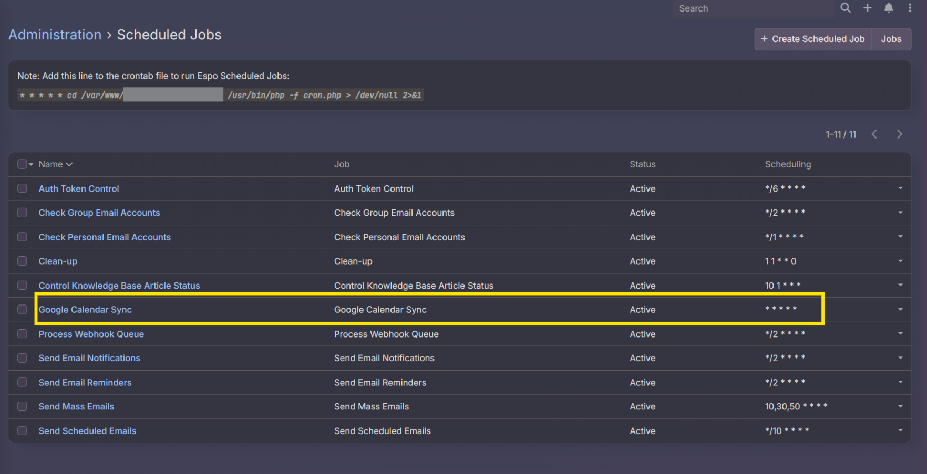Open the notifications bell
Image resolution: width=927 pixels, height=474 pixels.
(888, 8)
